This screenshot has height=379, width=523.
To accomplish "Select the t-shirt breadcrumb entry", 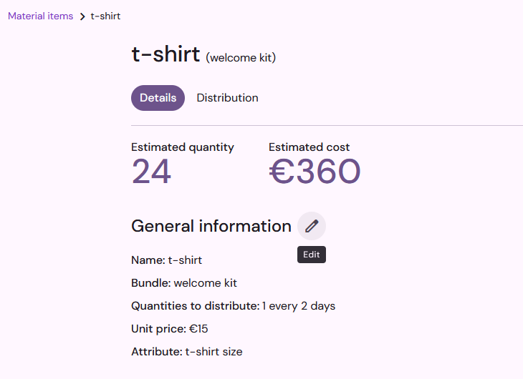I will click(x=105, y=16).
